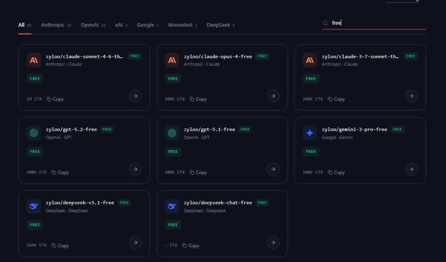Click the search magnifier icon
This screenshot has width=446, height=262.
325,23
